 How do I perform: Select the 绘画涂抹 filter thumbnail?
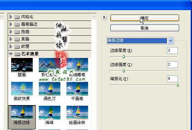pos(77,112)
